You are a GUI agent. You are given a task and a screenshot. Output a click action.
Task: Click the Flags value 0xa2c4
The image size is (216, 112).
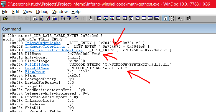pyautogui.click(x=74, y=75)
